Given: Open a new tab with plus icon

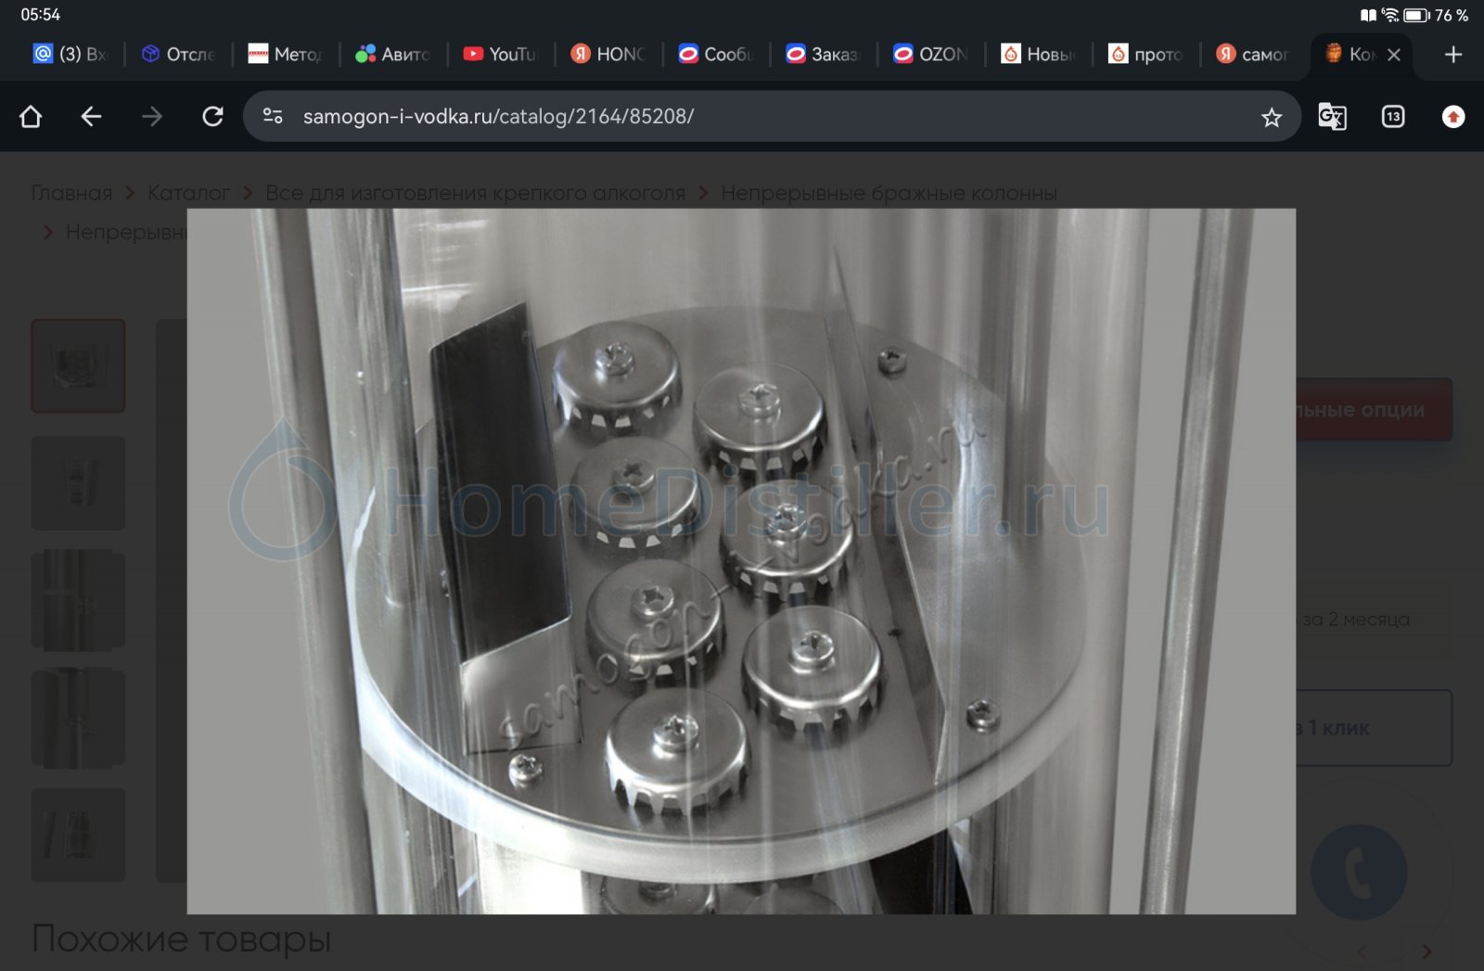Looking at the screenshot, I should point(1452,55).
